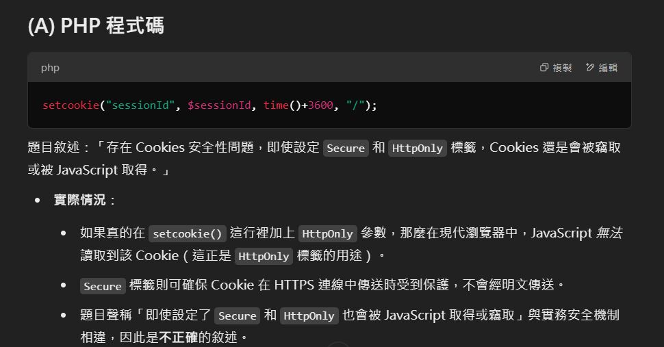Click the number 3600 in the code

coord(320,105)
